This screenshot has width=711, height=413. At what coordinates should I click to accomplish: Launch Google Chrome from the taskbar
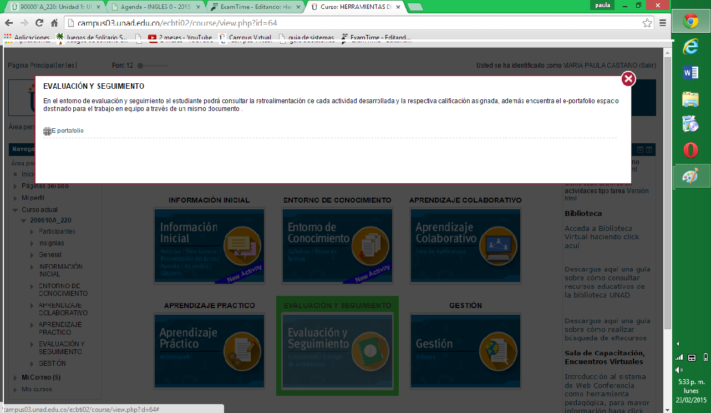point(690,22)
